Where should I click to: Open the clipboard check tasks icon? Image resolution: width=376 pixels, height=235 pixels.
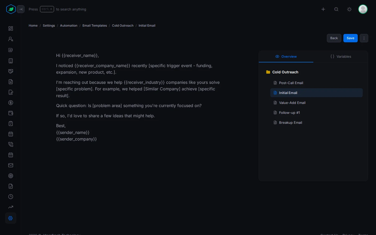[x=11, y=124]
